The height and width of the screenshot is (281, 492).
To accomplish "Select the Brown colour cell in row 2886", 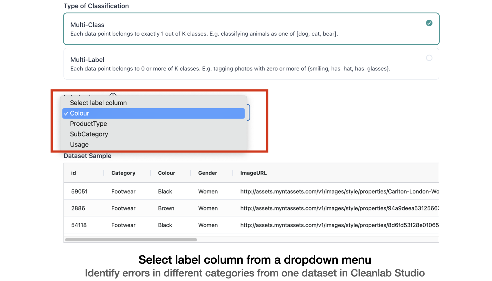I will pos(166,208).
